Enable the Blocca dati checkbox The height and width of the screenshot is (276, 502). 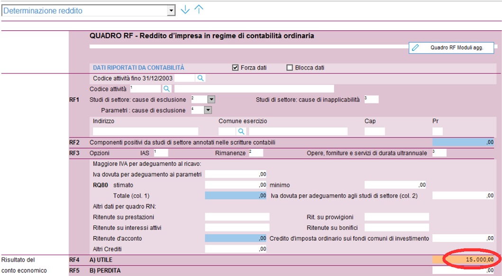point(290,67)
